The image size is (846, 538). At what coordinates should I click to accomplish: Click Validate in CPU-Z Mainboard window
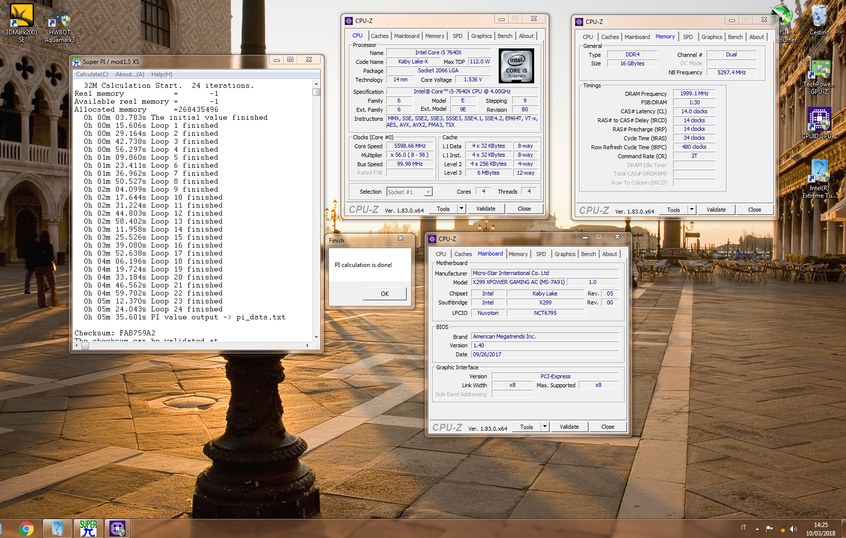click(569, 427)
